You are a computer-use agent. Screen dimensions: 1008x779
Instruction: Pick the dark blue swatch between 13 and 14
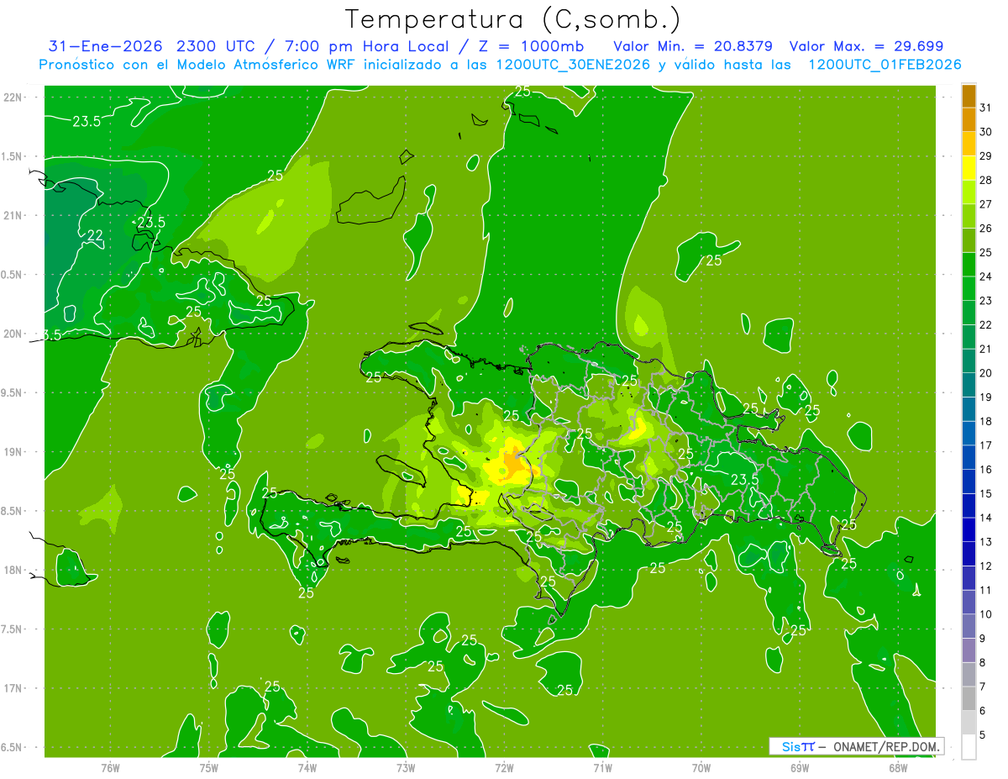click(969, 530)
